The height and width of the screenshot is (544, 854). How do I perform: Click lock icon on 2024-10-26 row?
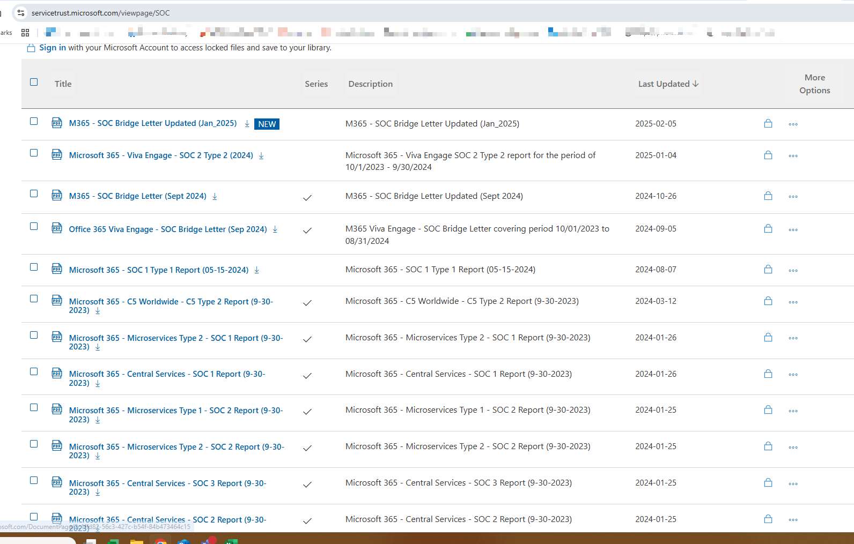pyautogui.click(x=768, y=196)
